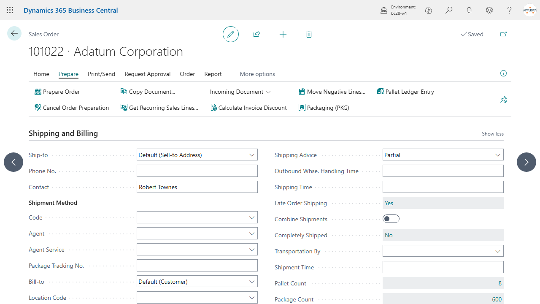540x304 pixels.
Task: Open the Report tab
Action: point(213,74)
